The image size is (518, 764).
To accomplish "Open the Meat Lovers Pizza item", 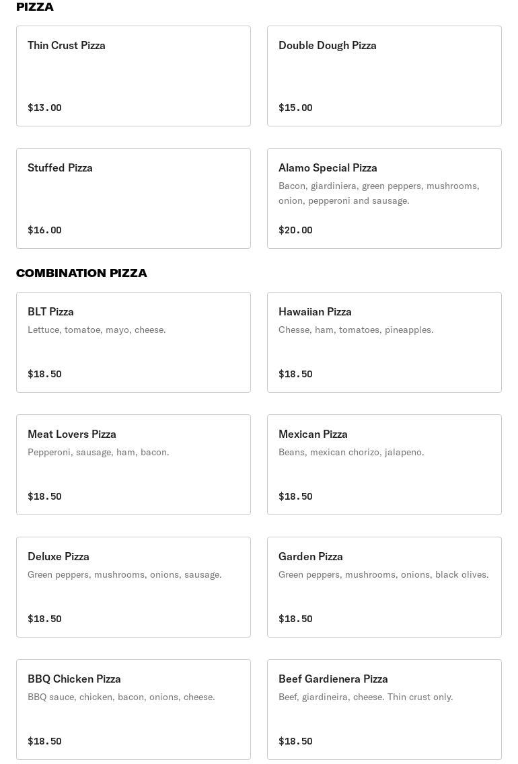I will 133,464.
